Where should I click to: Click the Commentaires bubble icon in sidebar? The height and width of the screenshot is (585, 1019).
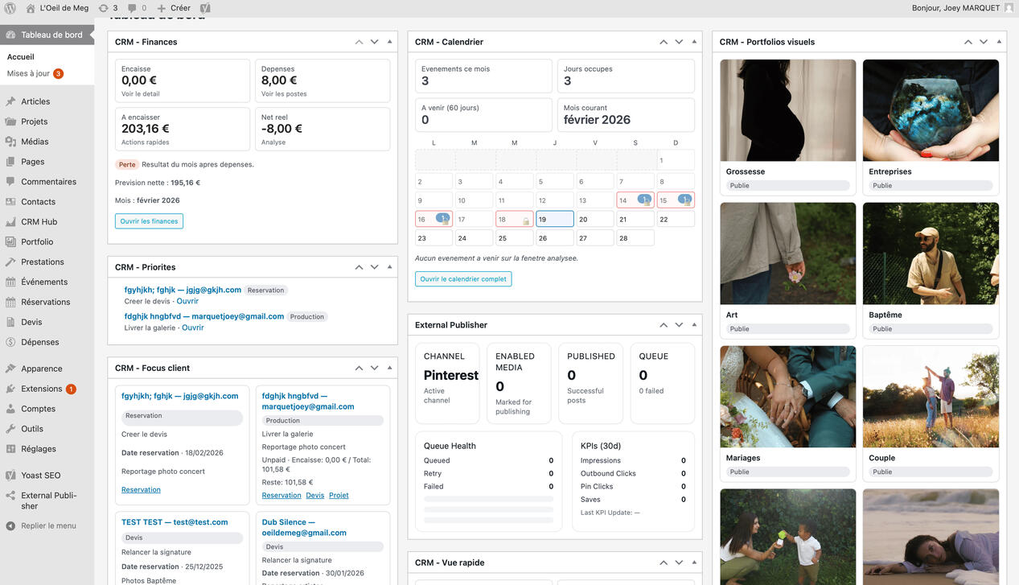(10, 182)
